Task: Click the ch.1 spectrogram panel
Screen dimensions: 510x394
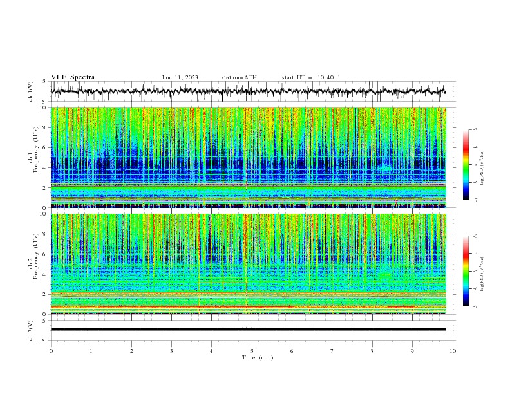Action: coord(248,157)
